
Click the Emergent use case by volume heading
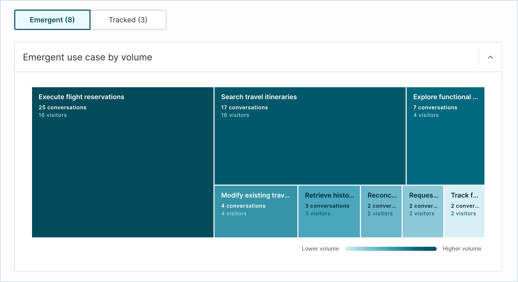(88, 57)
